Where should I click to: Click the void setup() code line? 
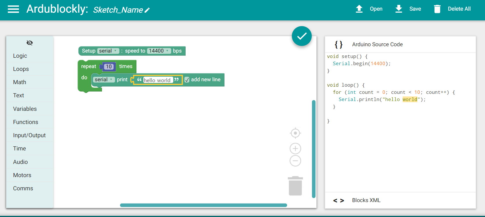coord(347,57)
